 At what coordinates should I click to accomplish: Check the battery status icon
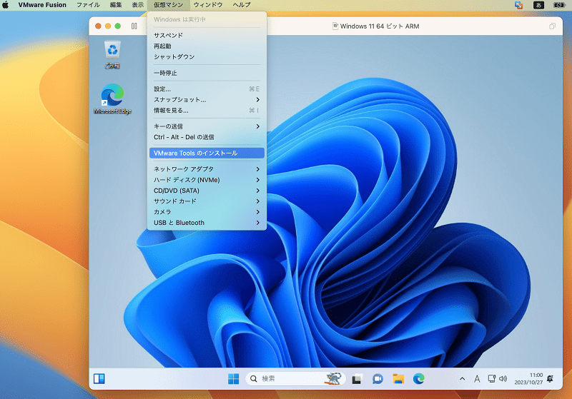coord(559,5)
